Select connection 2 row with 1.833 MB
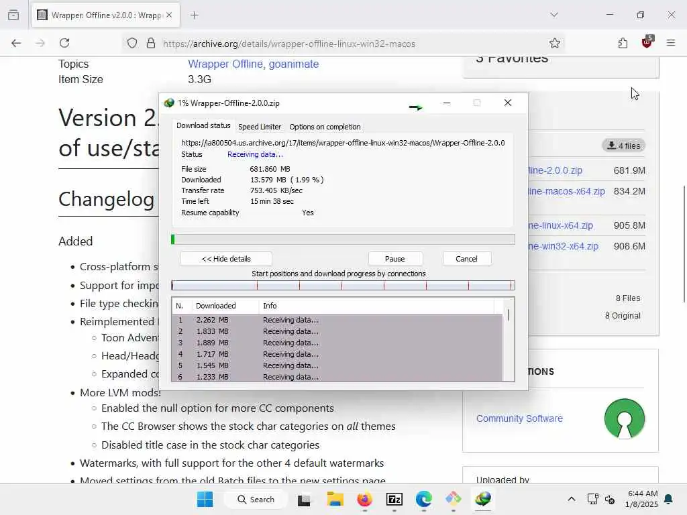 pos(337,331)
